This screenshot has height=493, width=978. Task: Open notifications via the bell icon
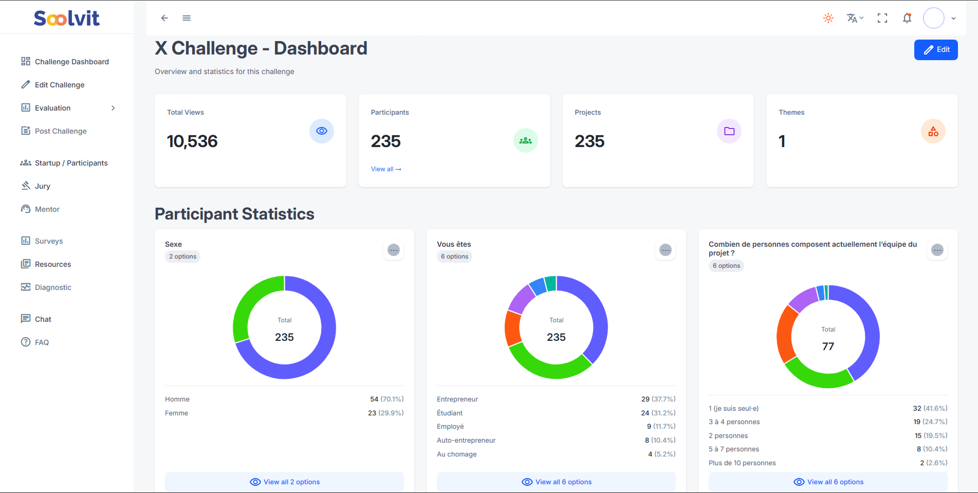point(907,18)
